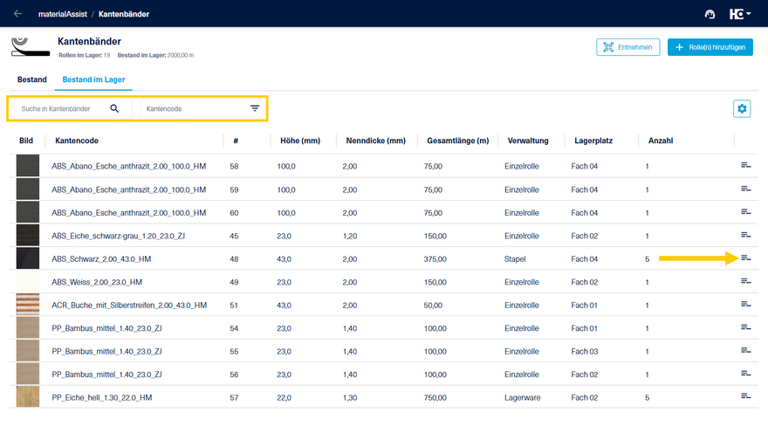
Task: Open the Kantencode filter dropdown
Action: coord(194,108)
